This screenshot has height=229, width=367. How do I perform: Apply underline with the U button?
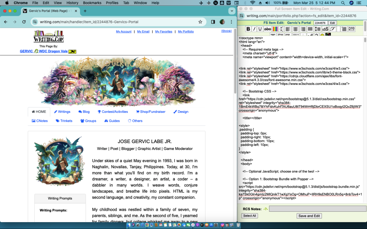click(260, 29)
